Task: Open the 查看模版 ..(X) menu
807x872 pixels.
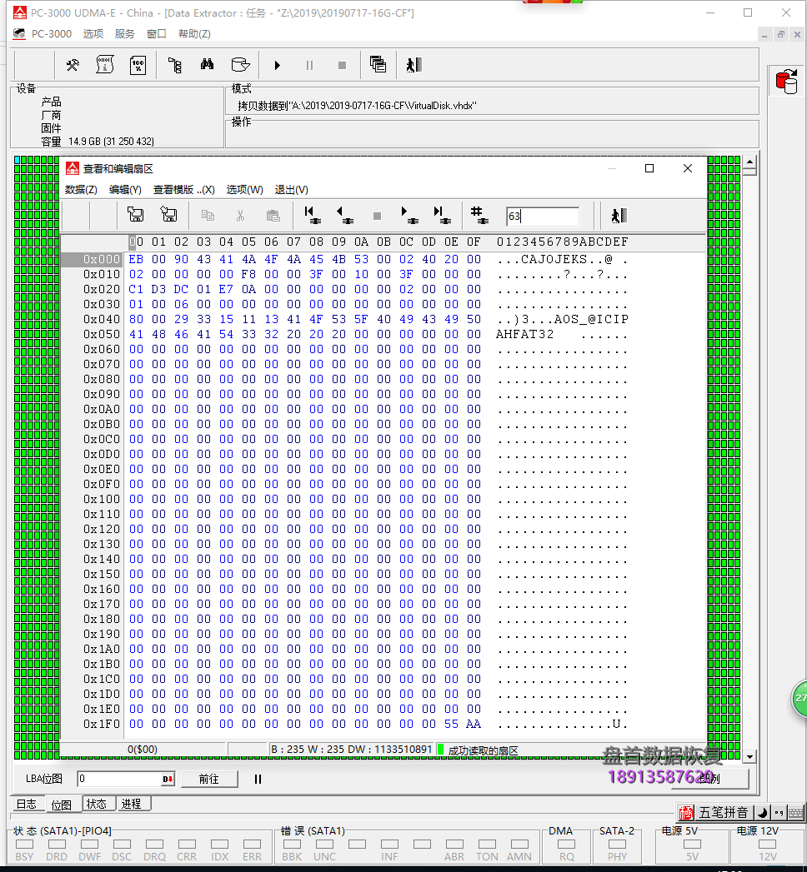Action: pos(183,190)
